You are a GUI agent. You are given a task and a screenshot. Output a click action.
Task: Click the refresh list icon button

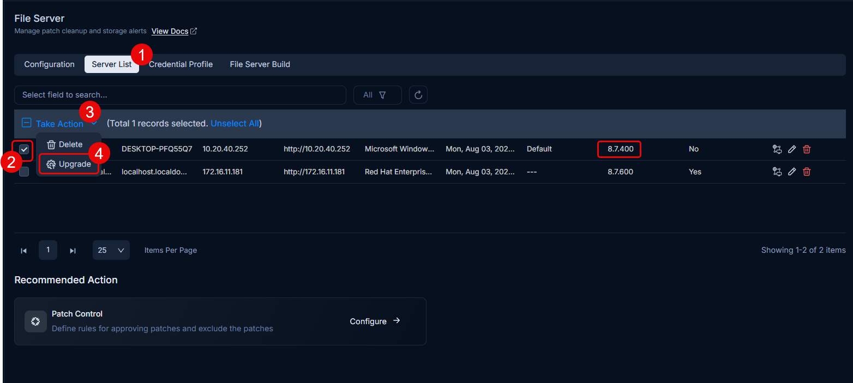pos(418,95)
